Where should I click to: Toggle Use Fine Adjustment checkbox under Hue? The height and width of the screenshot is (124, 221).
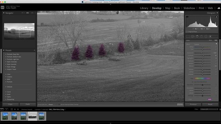click(193, 82)
